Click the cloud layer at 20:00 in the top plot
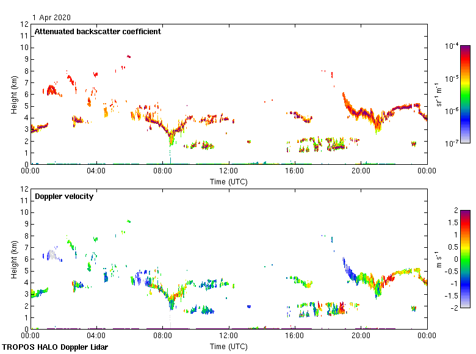The image size is (476, 354). coord(361,112)
